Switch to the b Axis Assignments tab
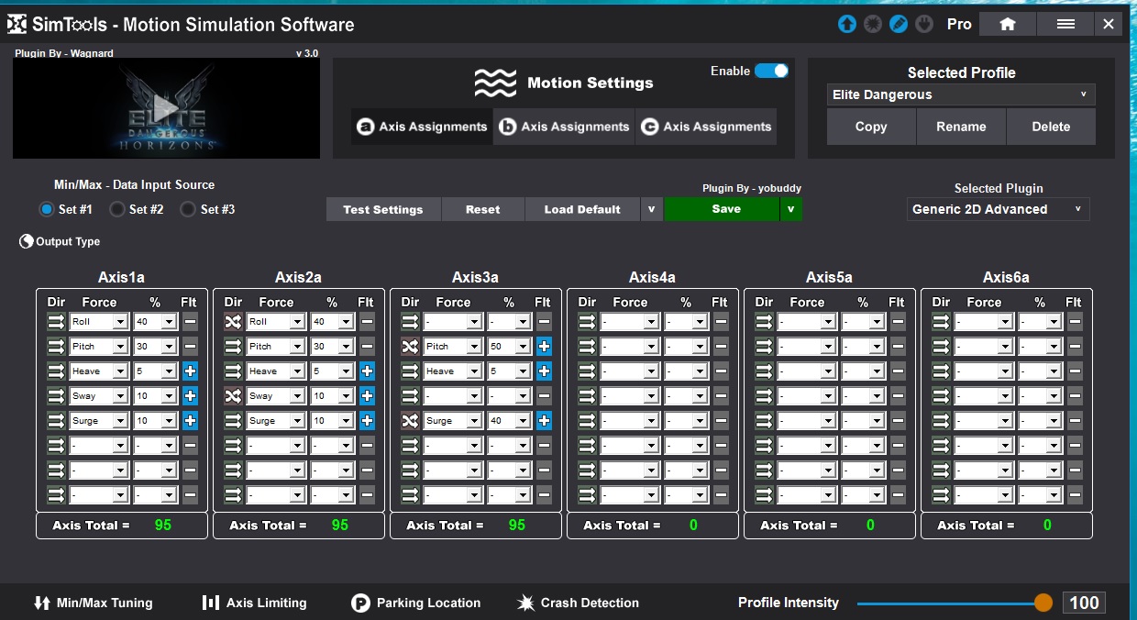 pyautogui.click(x=564, y=127)
